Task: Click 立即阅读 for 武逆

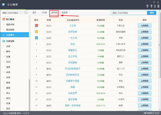Action: click(x=145, y=44)
